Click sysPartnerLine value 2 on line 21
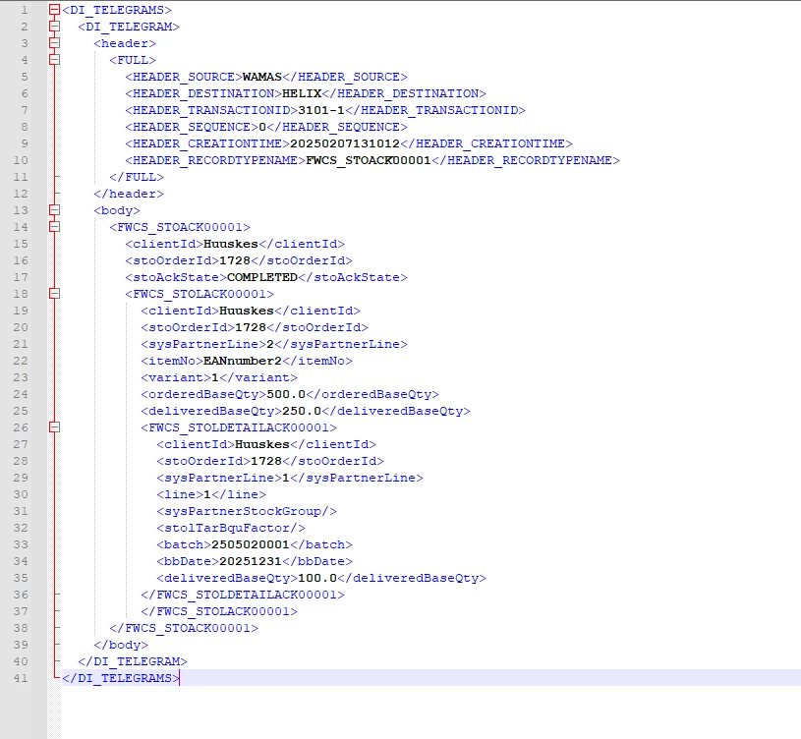 coord(270,344)
